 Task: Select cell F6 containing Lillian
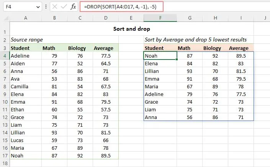(x=160, y=71)
